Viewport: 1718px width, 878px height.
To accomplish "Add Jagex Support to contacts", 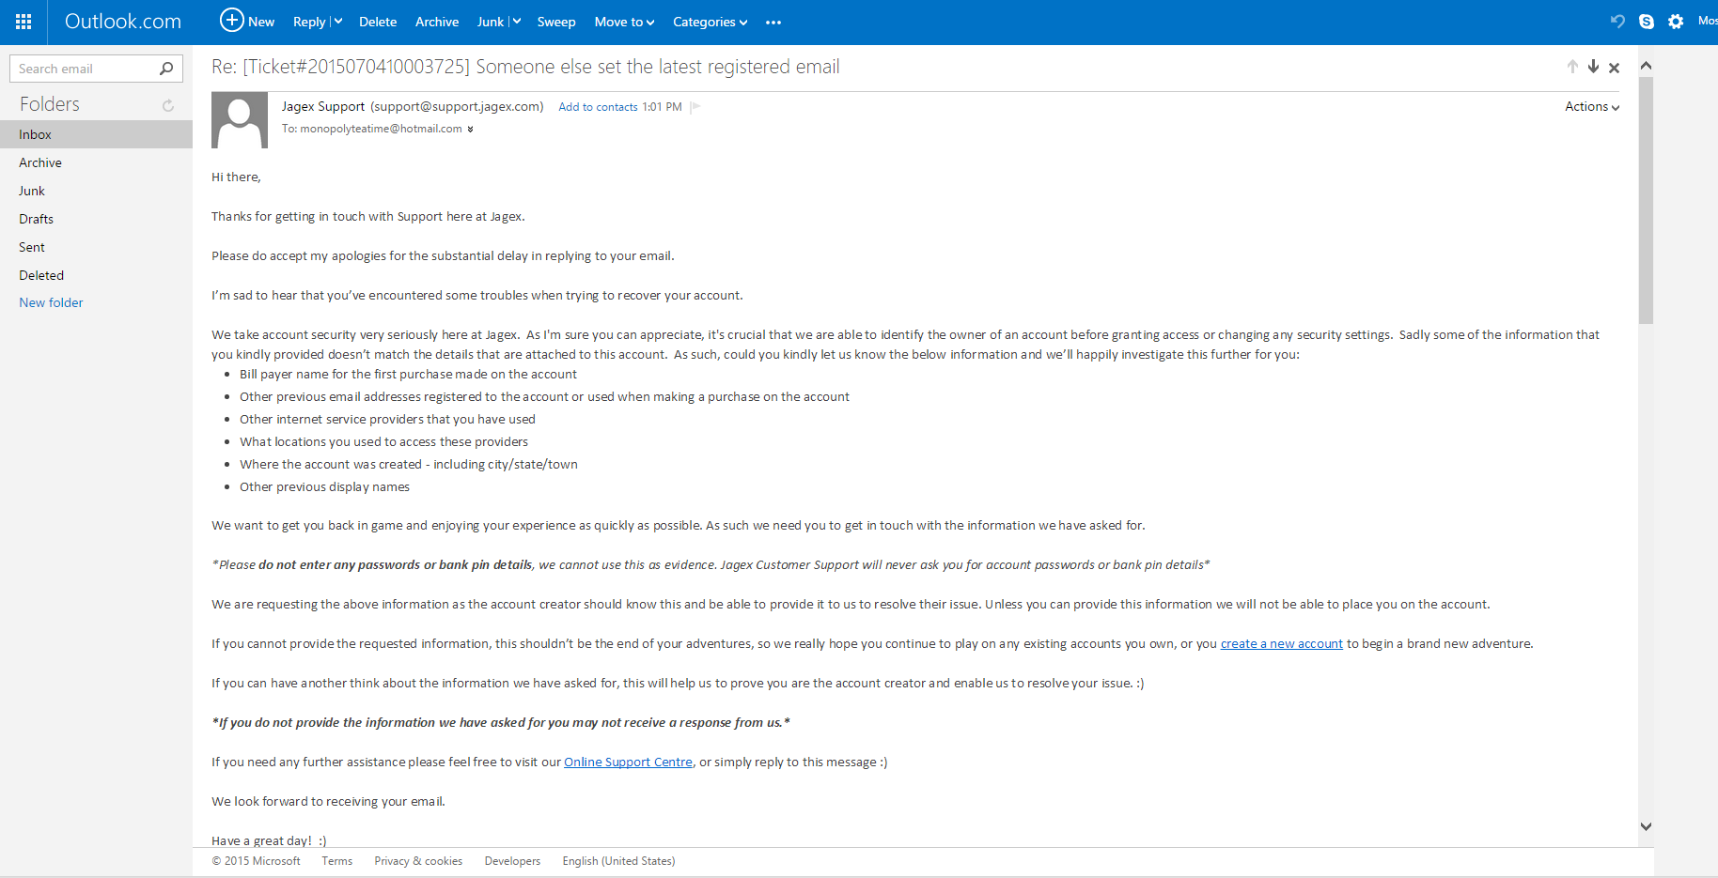I will pos(598,107).
